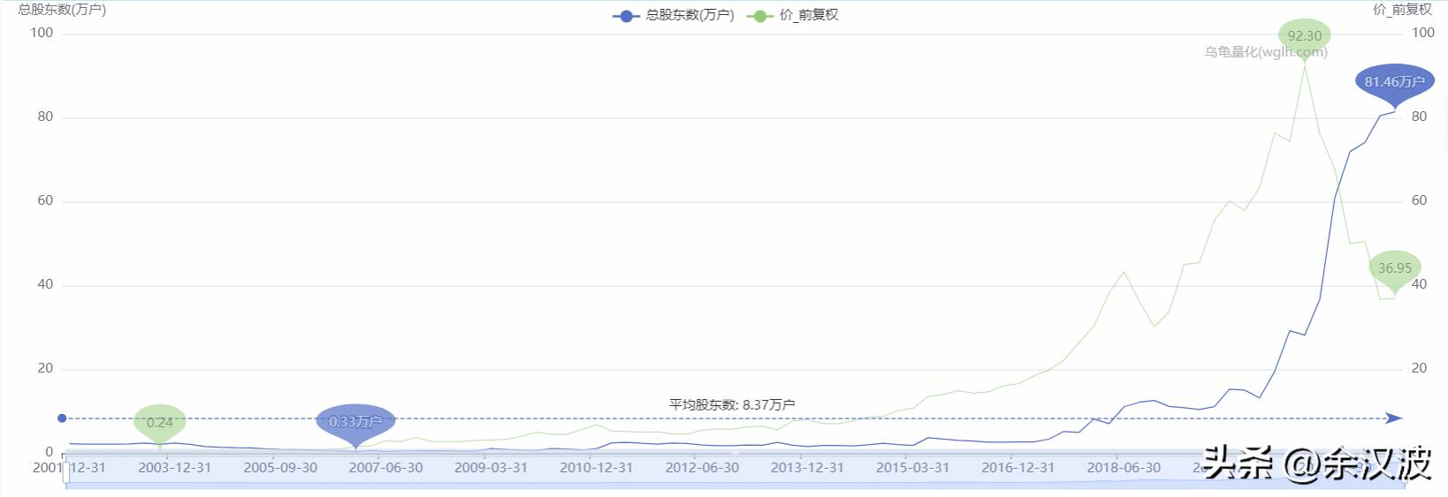Click the 2018-06-30 axis label
The image size is (1448, 497).
pos(1124,468)
